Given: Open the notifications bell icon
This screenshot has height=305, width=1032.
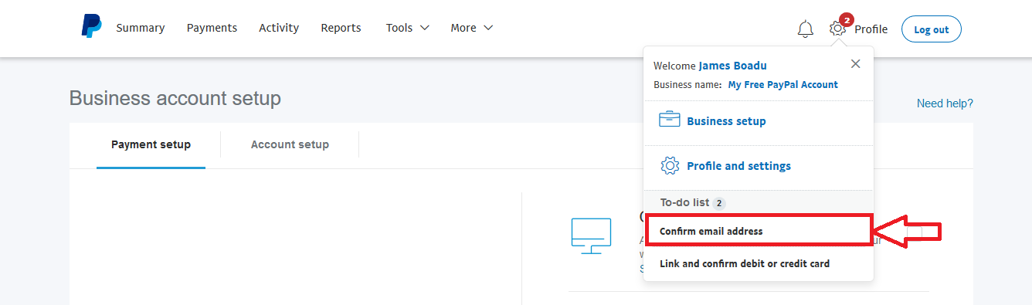Looking at the screenshot, I should [x=806, y=29].
